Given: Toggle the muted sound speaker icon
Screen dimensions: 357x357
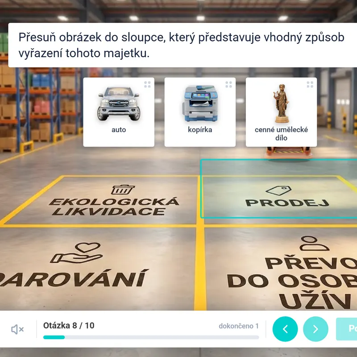Looking at the screenshot, I should (17, 329).
